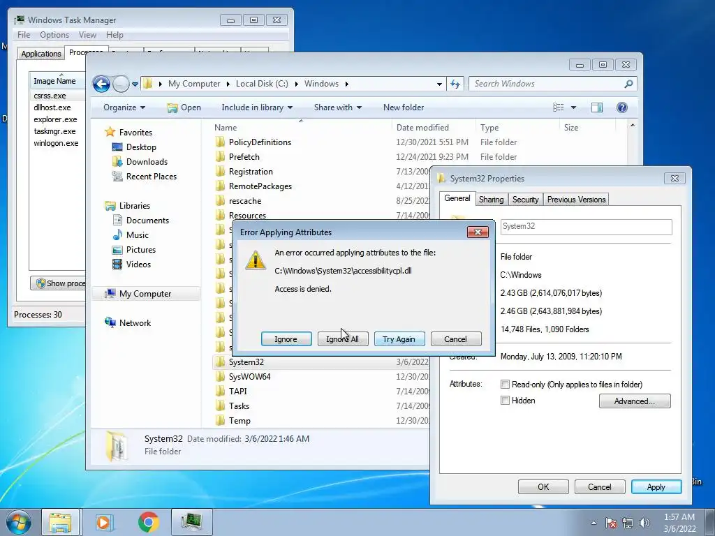Click Try Again in the error dialog
Screen dimensions: 715x536
pyautogui.click(x=399, y=339)
